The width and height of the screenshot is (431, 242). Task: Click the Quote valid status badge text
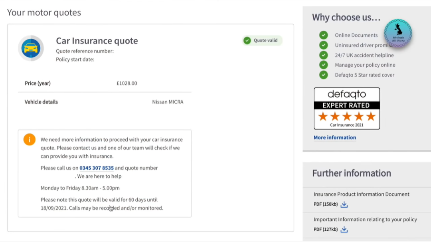click(x=265, y=40)
